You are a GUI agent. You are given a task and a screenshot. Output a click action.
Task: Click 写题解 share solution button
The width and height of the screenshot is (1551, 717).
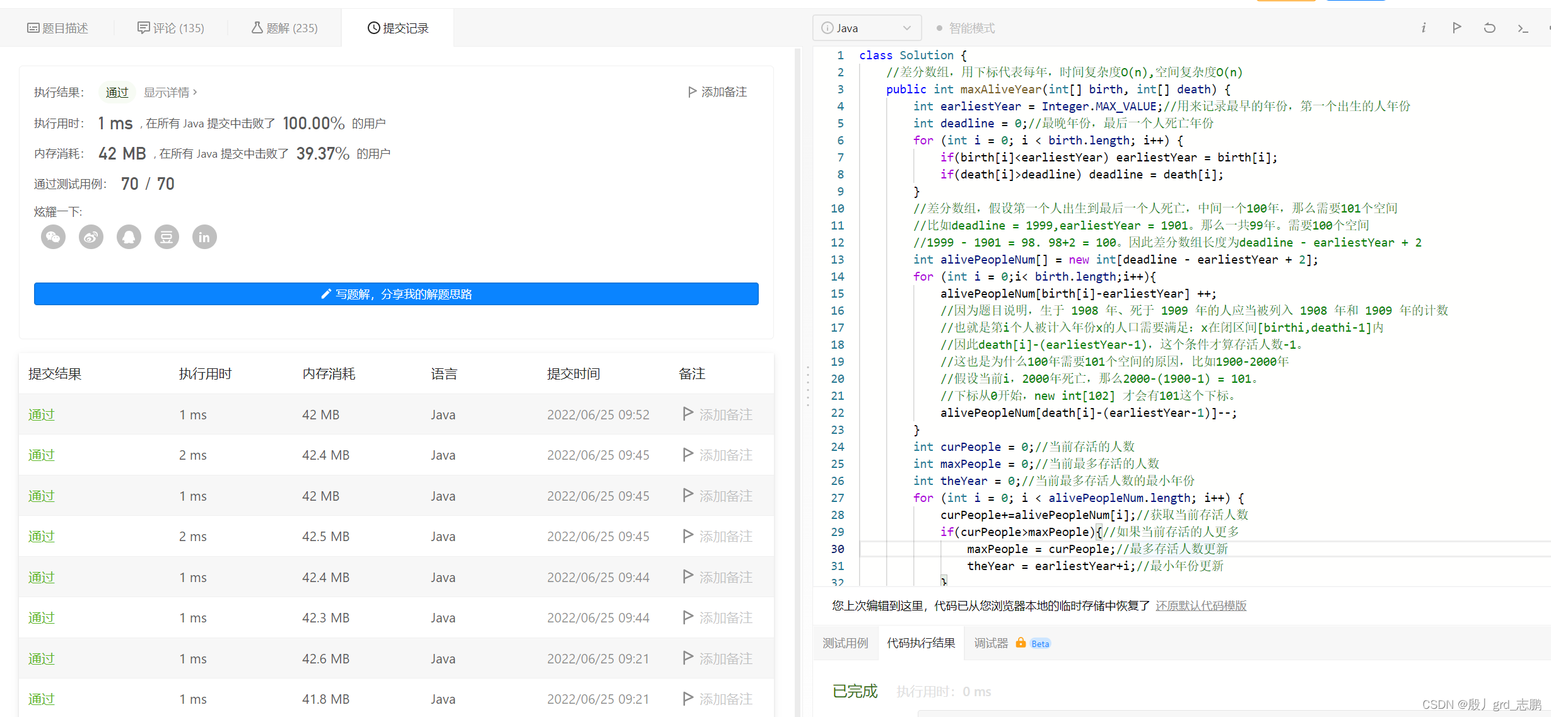pos(396,294)
